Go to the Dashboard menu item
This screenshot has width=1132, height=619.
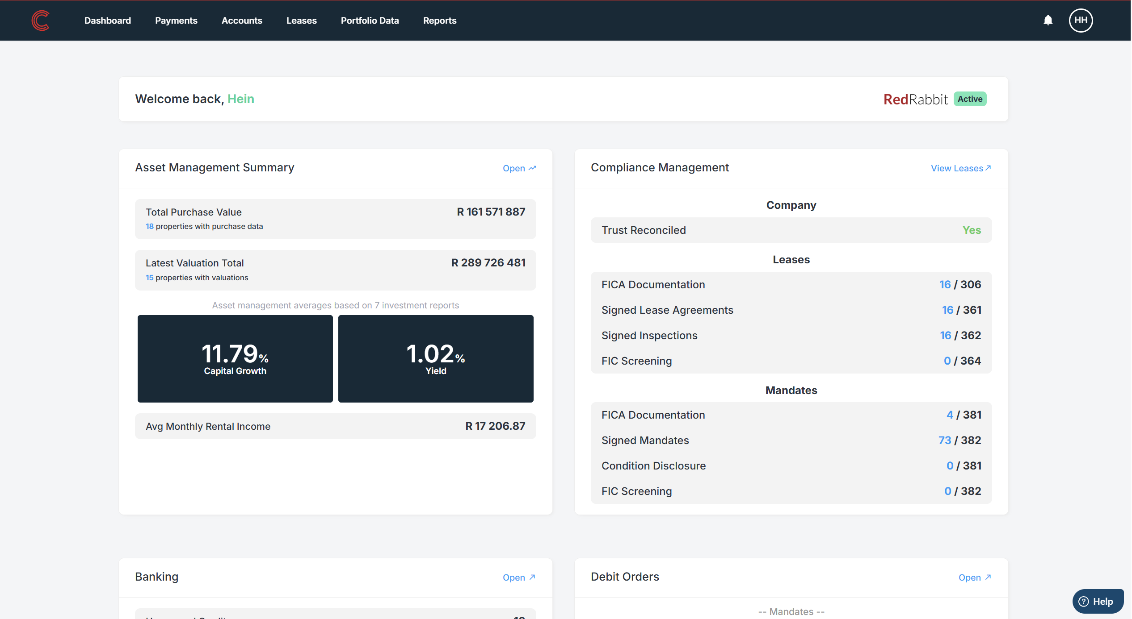(108, 21)
